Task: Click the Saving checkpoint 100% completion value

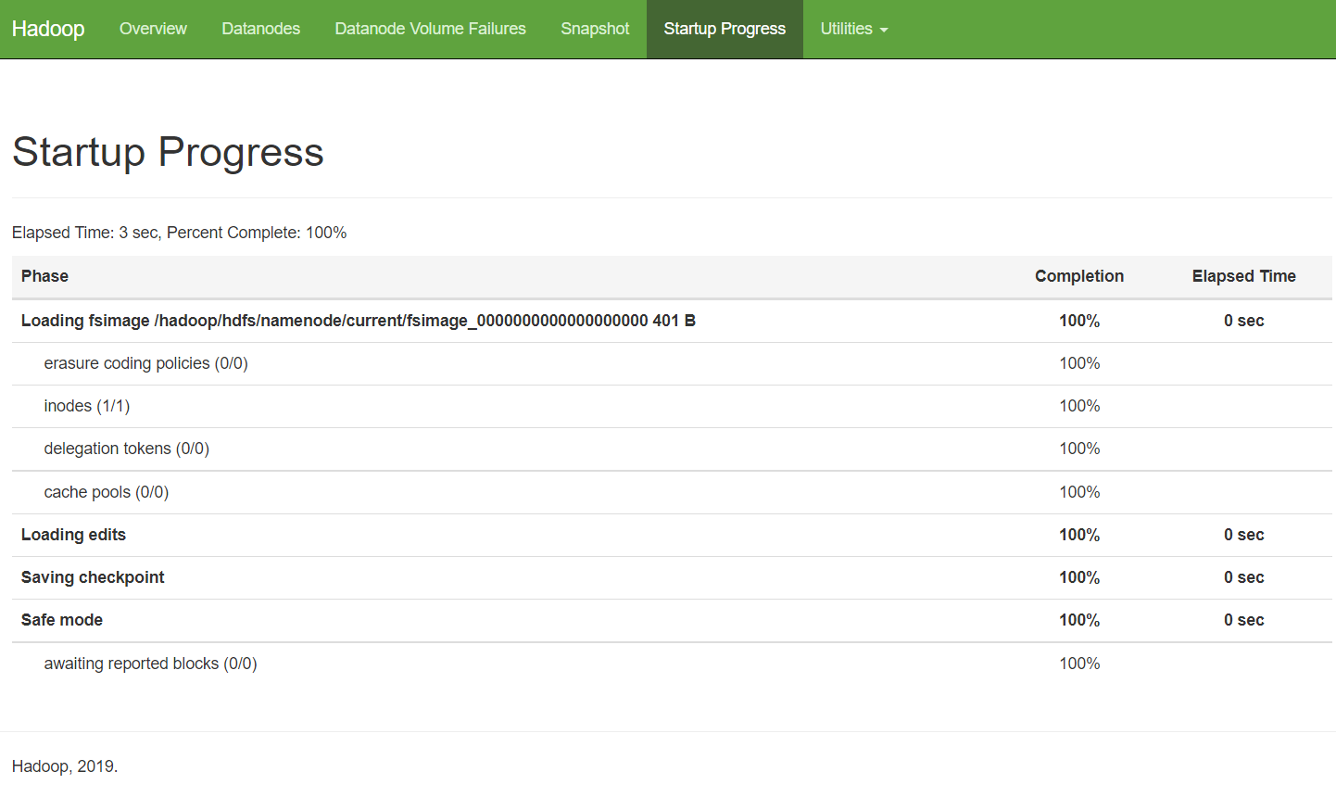Action: pyautogui.click(x=1079, y=576)
